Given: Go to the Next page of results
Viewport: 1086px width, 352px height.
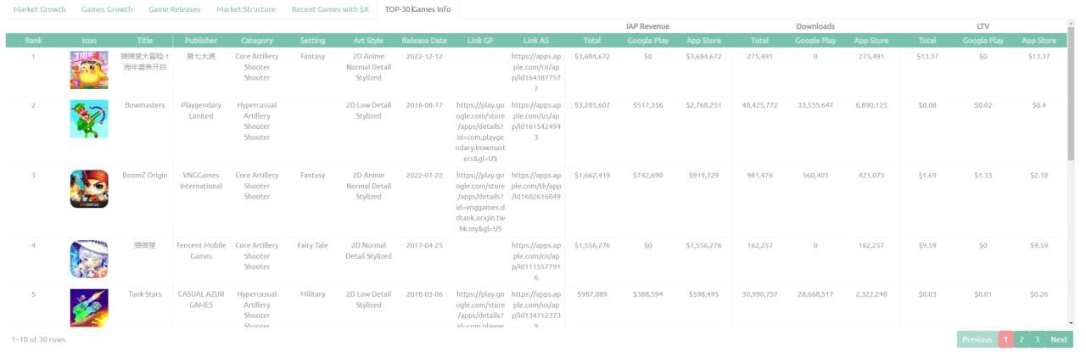Looking at the screenshot, I should click(x=1058, y=339).
